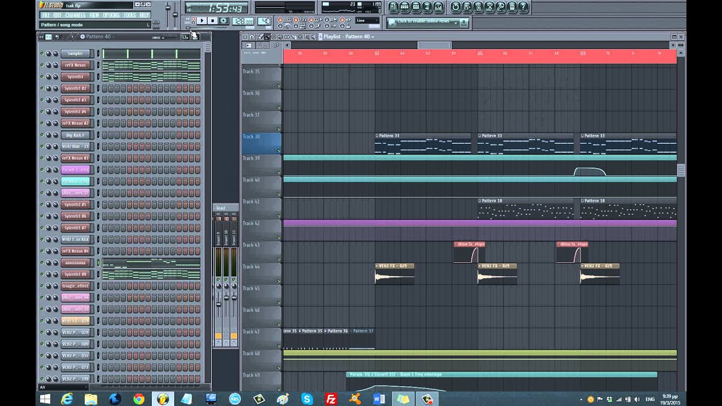Mute the Sampler channel LED
This screenshot has height=406, width=722.
[42, 54]
